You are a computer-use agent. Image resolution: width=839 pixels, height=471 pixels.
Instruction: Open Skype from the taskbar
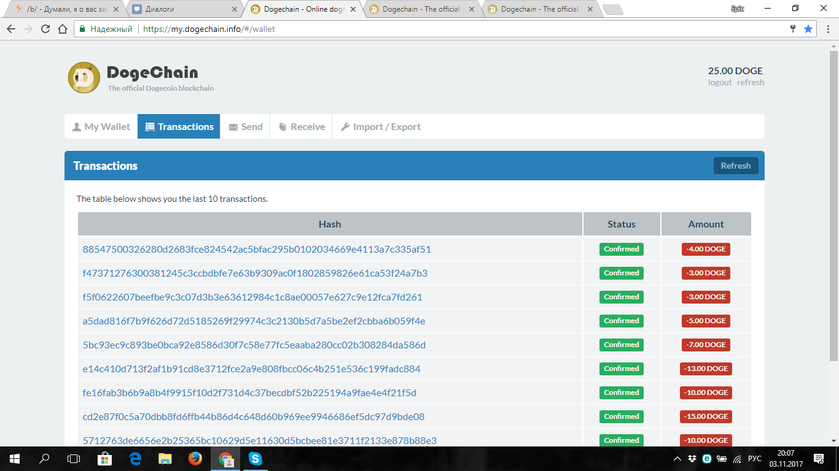click(x=256, y=458)
